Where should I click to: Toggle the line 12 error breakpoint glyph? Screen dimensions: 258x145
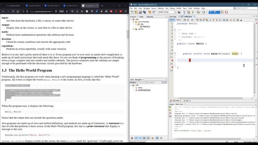click(172, 60)
